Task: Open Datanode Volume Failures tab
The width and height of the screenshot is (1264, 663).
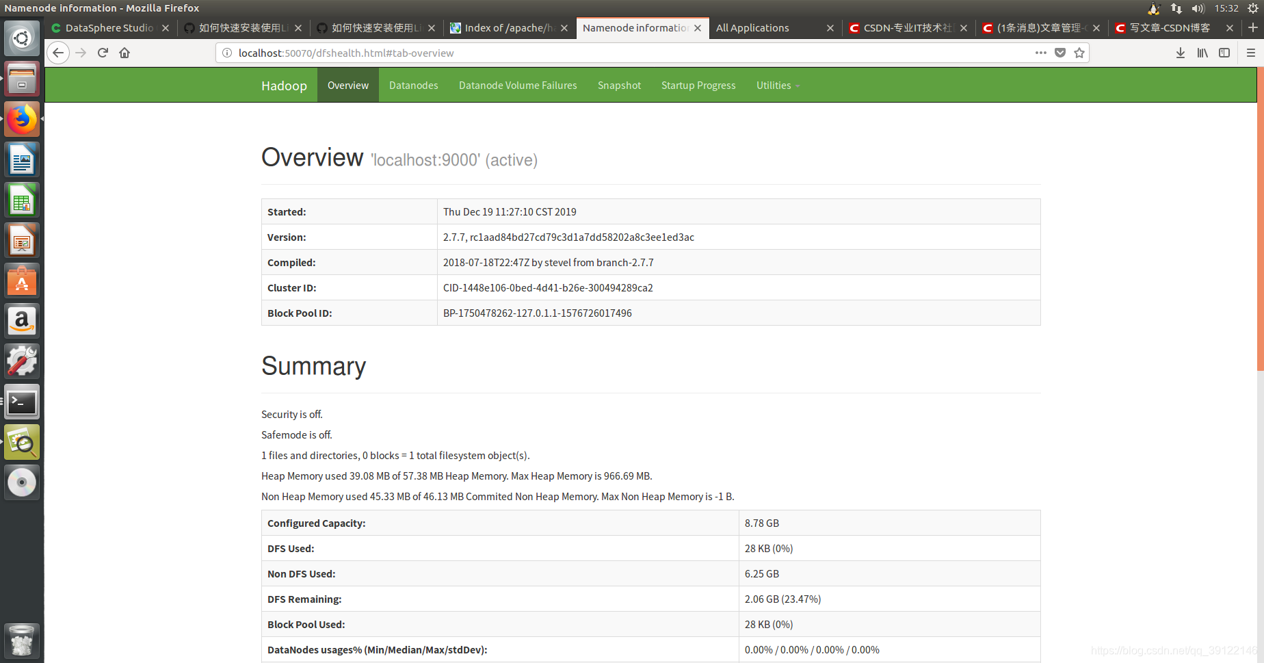Action: [518, 86]
